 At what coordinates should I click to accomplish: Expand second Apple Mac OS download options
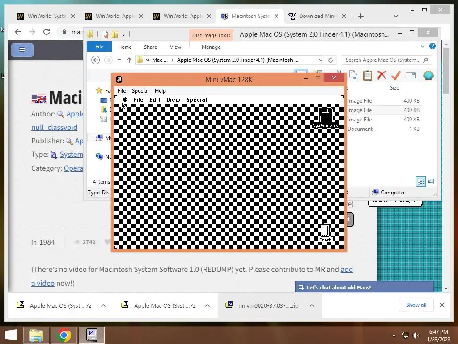coord(208,305)
